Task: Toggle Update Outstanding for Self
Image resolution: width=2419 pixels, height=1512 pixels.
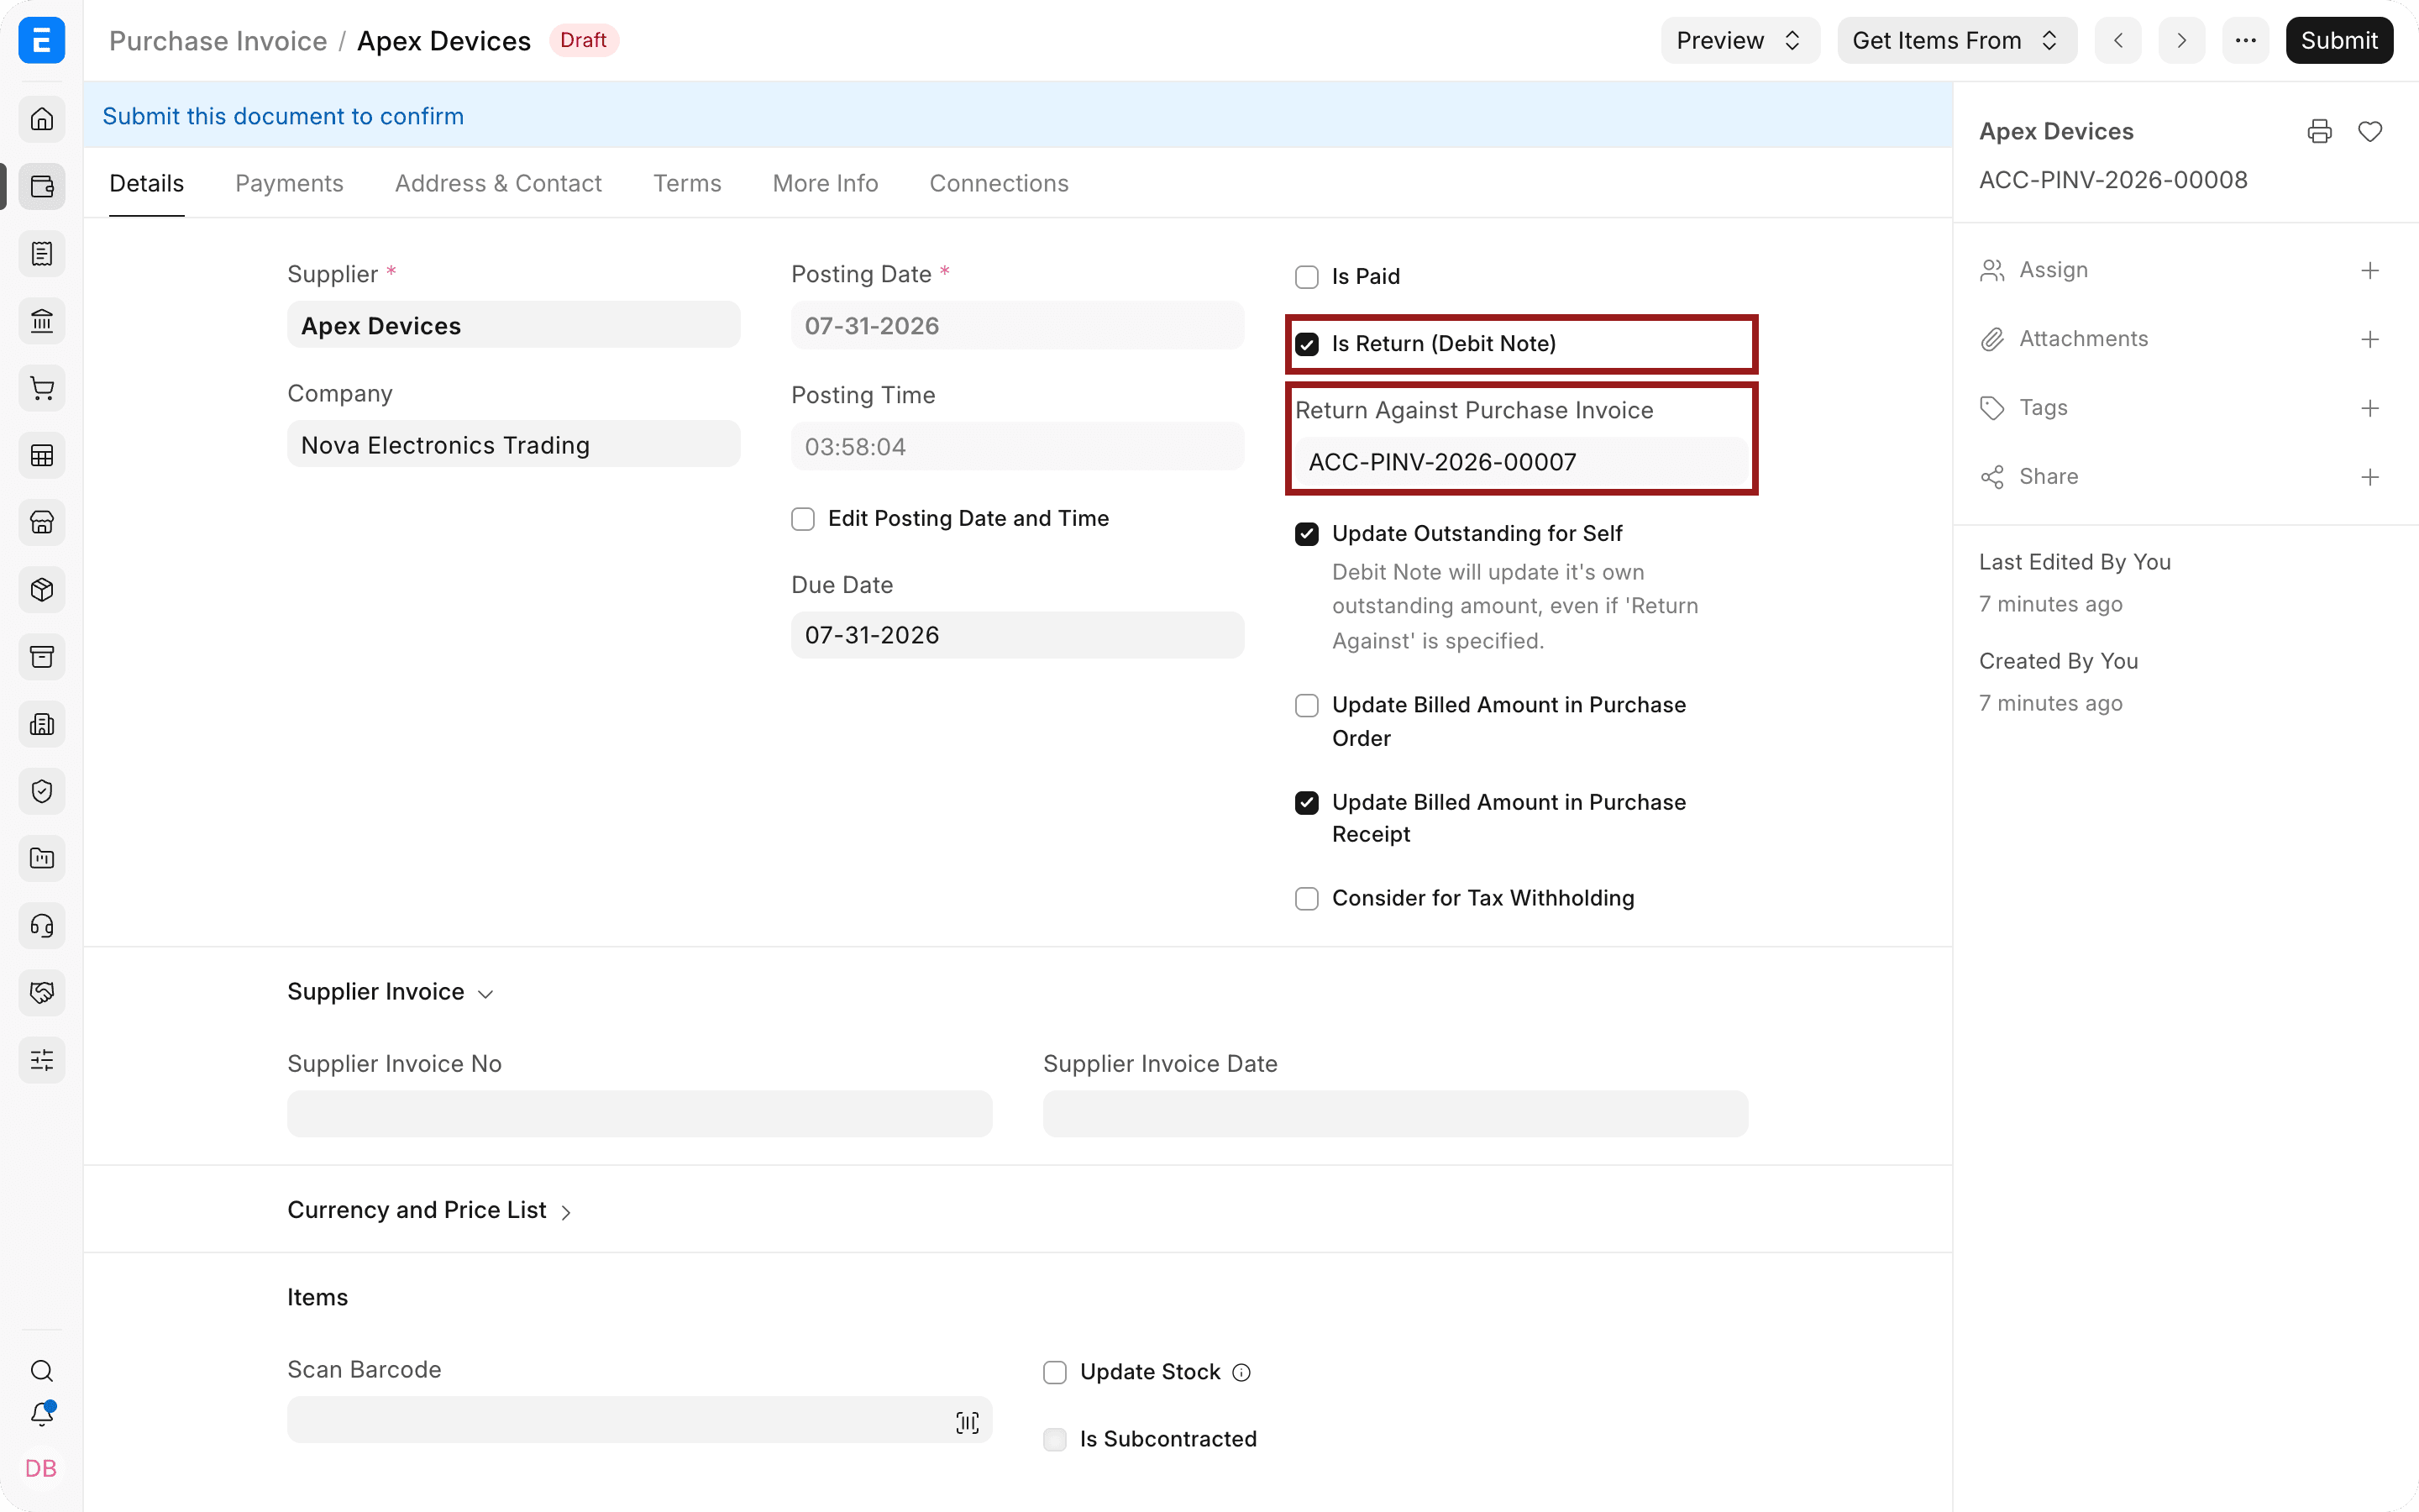Action: click(x=1306, y=534)
